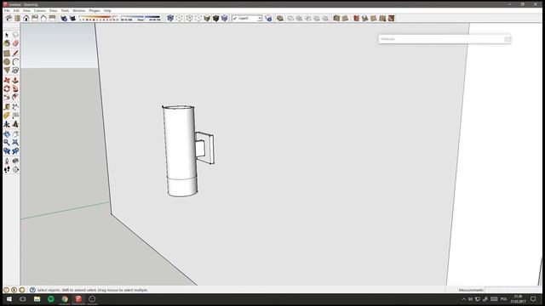Choose the Text label tool

tap(15, 116)
